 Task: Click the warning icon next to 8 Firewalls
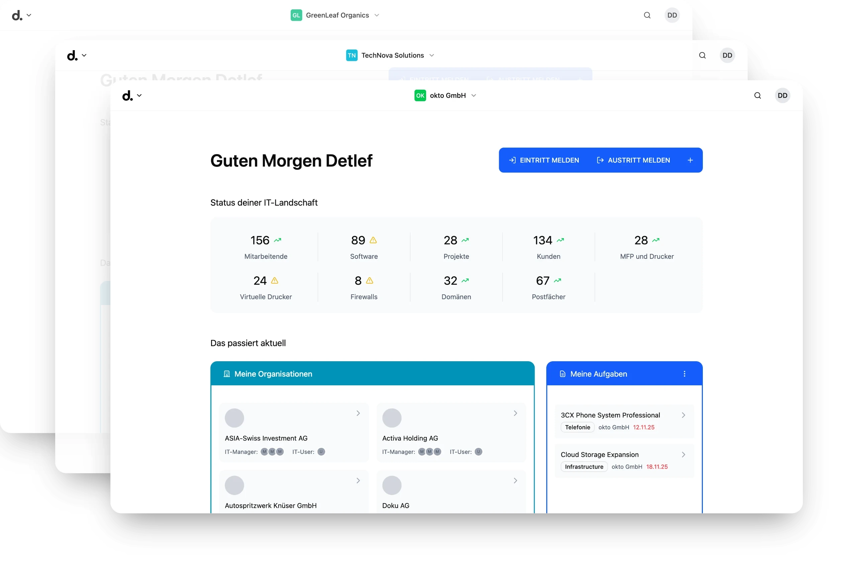(x=369, y=280)
